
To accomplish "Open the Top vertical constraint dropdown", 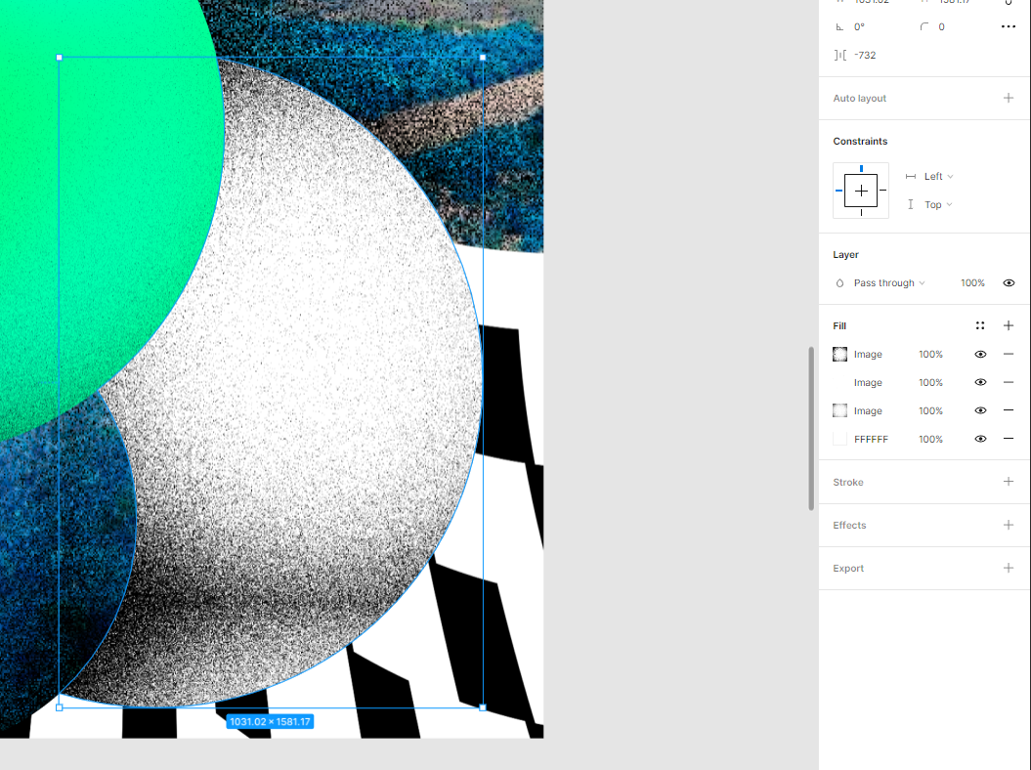I will (x=938, y=204).
